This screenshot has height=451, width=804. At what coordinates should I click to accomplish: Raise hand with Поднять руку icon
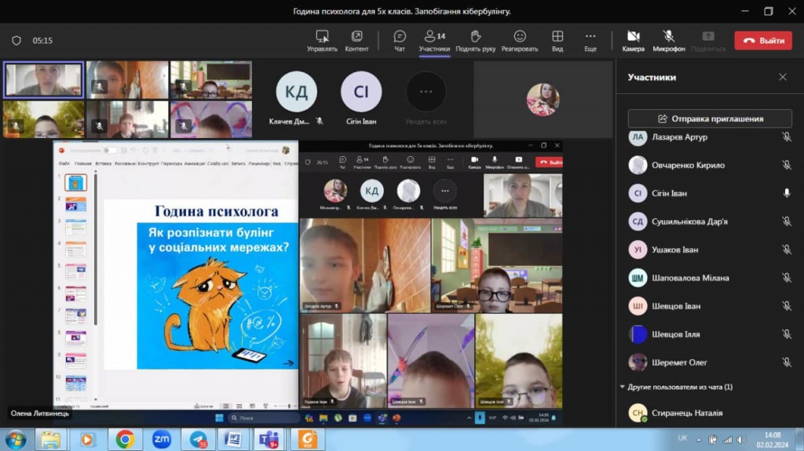tap(475, 37)
